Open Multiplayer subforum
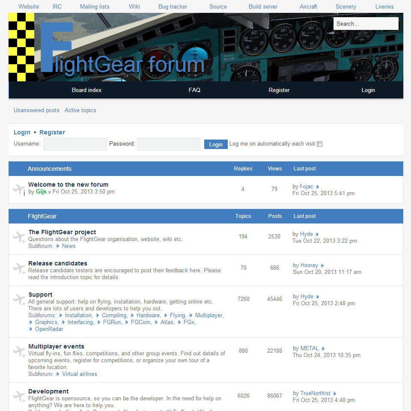Image resolution: width=411 pixels, height=411 pixels. (x=208, y=316)
